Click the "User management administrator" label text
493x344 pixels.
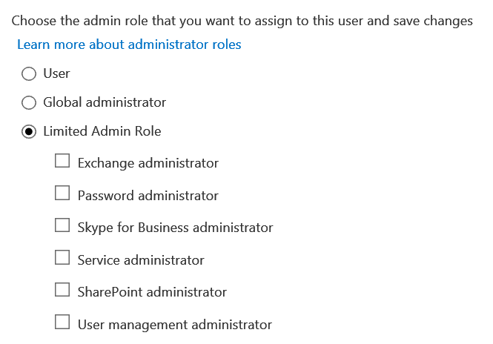[174, 325]
